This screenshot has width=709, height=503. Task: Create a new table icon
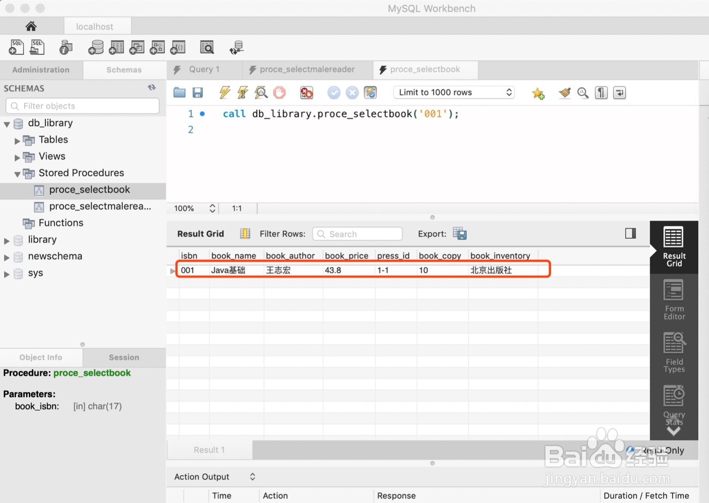tap(116, 47)
